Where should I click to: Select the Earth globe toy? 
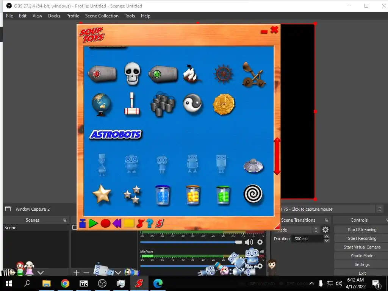point(102,105)
